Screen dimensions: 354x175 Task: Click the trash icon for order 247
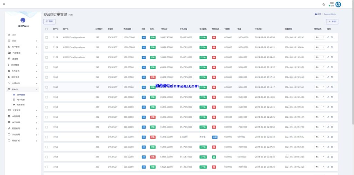[332, 67]
